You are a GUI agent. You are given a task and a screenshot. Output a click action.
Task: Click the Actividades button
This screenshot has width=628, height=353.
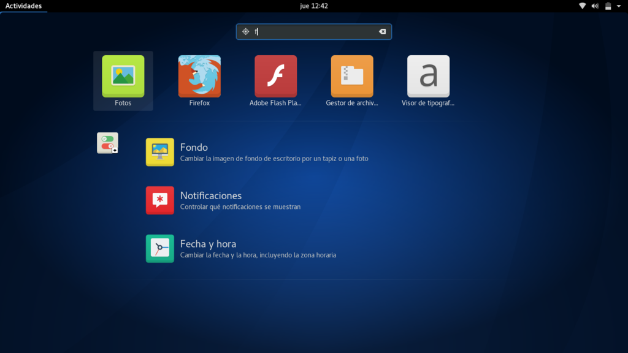click(24, 6)
